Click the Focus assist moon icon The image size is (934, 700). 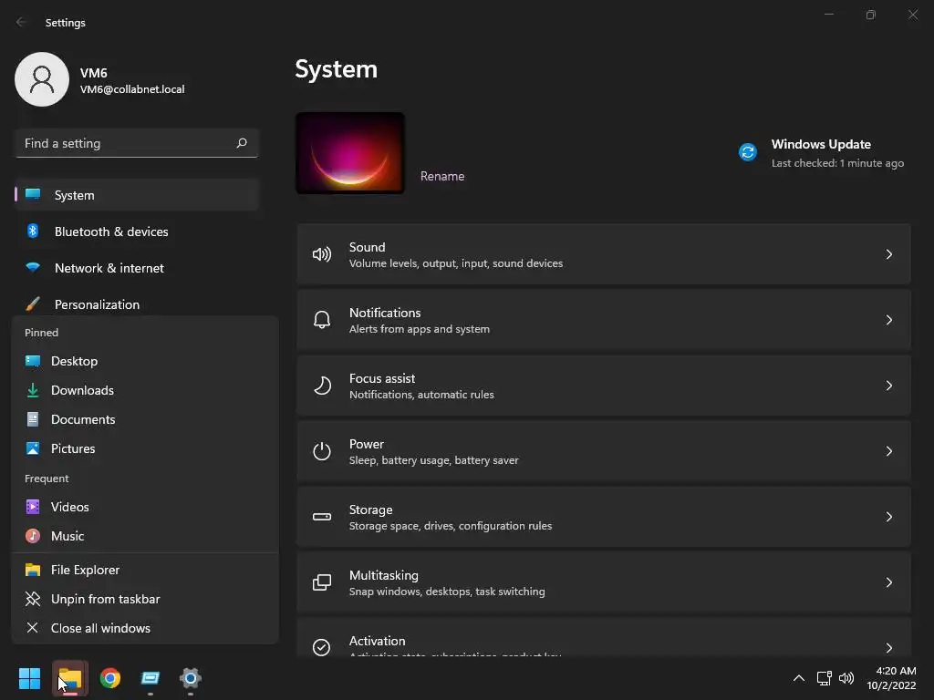pos(322,386)
